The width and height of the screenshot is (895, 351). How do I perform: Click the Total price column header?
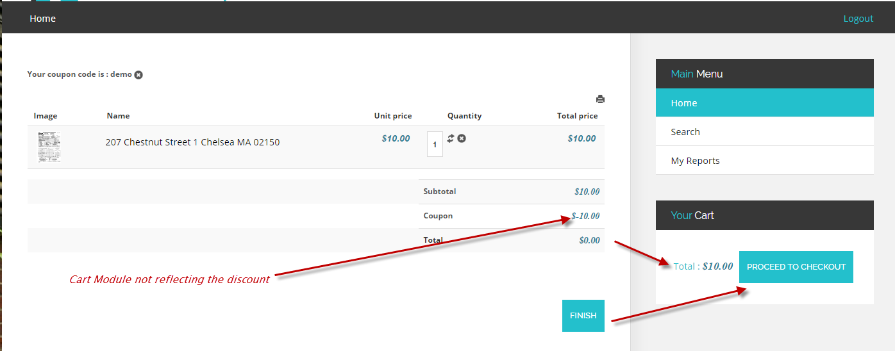click(x=577, y=116)
